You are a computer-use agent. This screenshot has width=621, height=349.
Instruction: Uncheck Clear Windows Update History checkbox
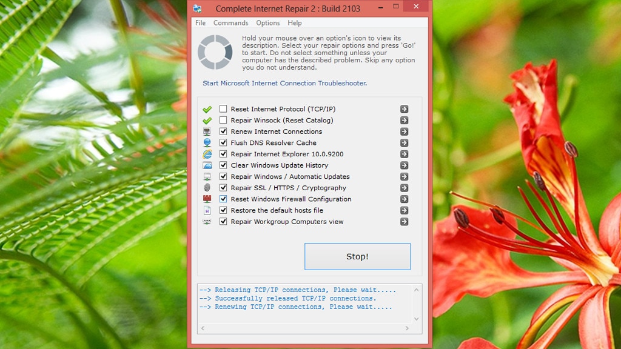(x=223, y=165)
